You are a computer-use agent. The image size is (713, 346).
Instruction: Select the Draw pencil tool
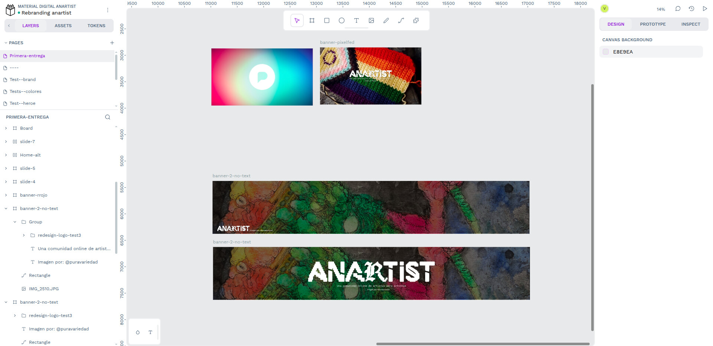(x=386, y=20)
